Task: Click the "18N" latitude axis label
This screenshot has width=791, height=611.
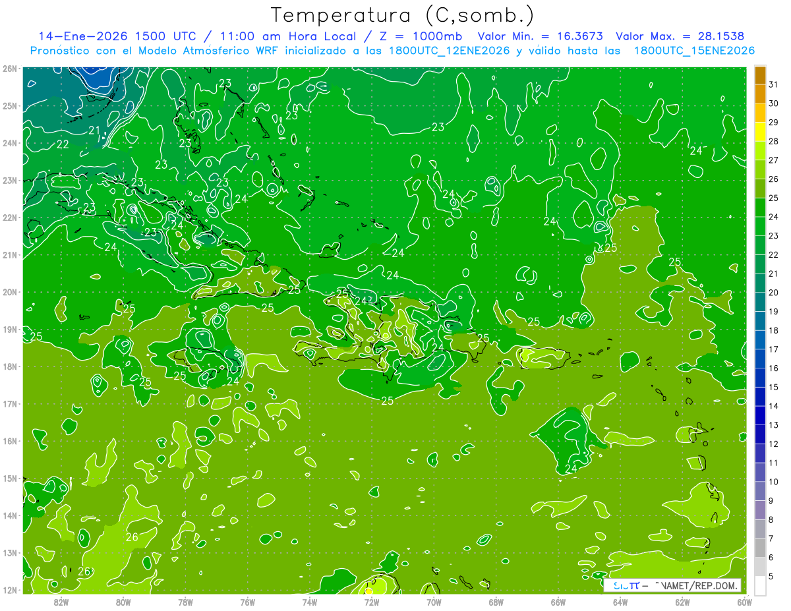Action: 10,366
